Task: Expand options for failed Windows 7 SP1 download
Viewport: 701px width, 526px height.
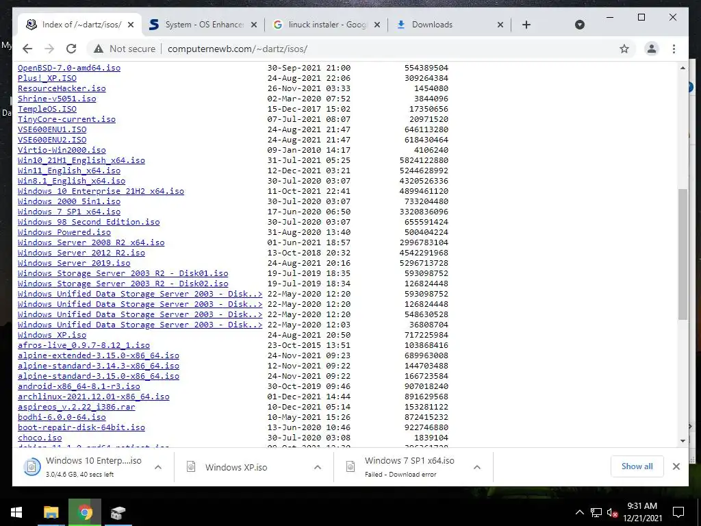Action: click(x=477, y=467)
